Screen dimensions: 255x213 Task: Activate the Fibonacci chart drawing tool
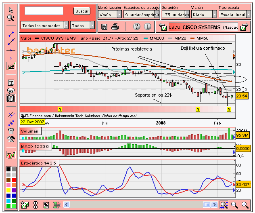(11, 66)
